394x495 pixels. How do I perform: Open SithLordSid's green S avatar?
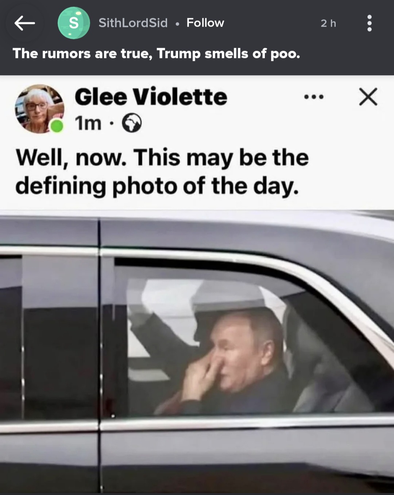pyautogui.click(x=74, y=23)
